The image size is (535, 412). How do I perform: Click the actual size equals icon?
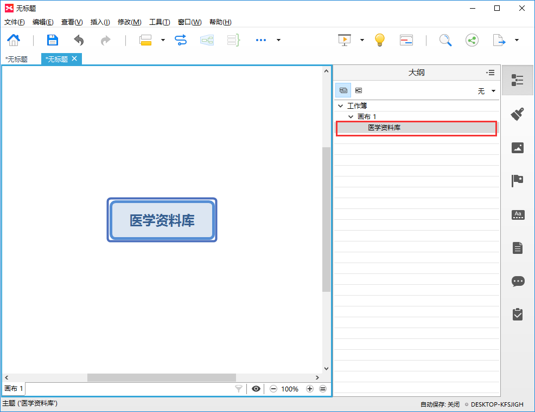point(323,389)
